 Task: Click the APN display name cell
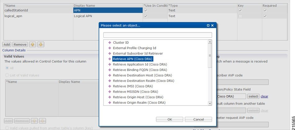coord(108,10)
